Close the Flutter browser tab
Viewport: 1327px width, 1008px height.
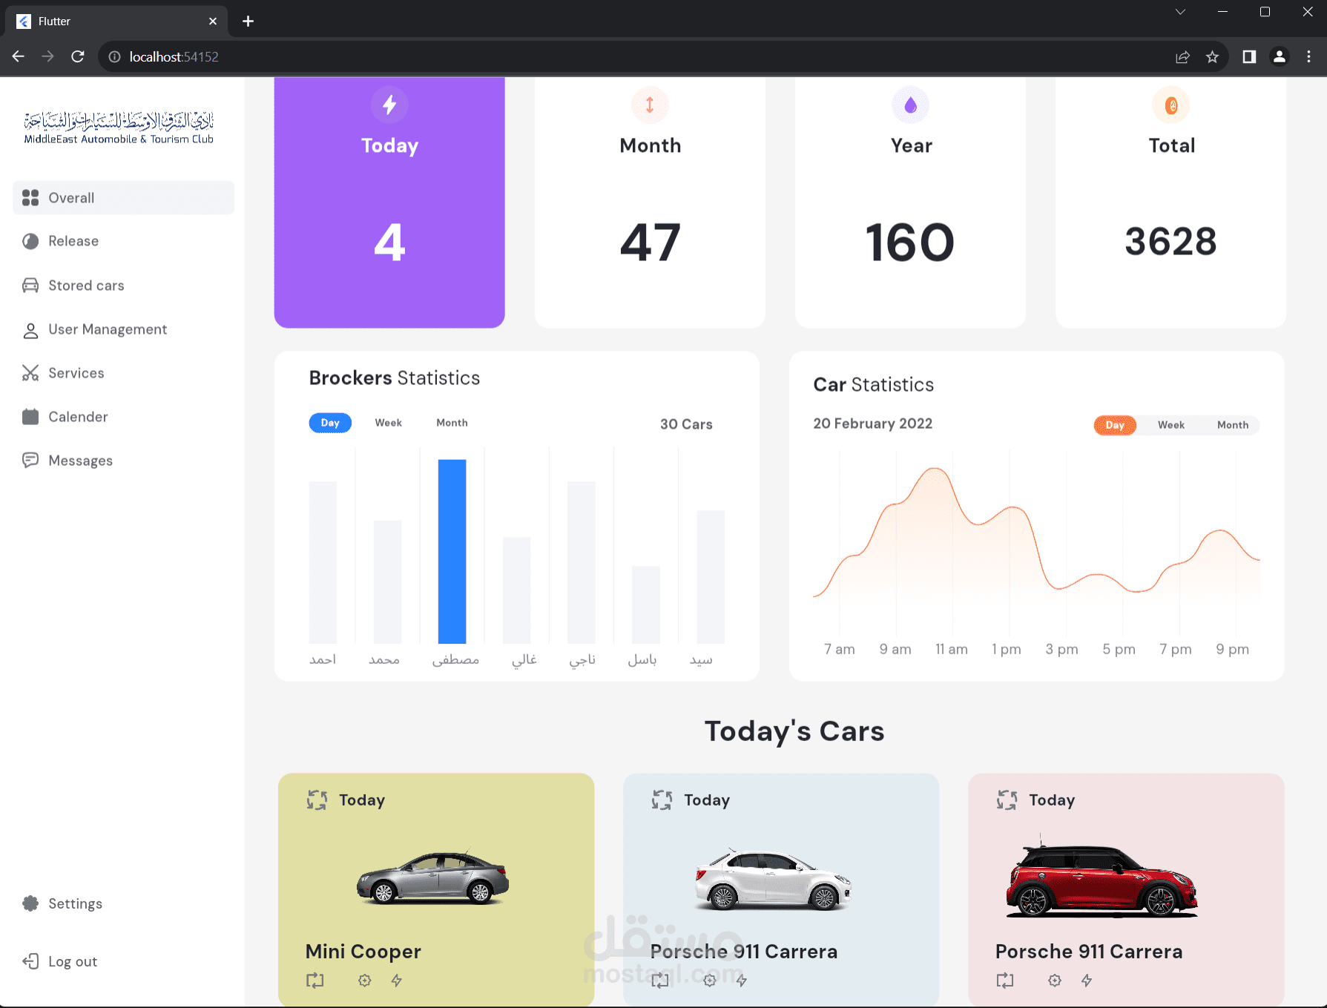[213, 21]
